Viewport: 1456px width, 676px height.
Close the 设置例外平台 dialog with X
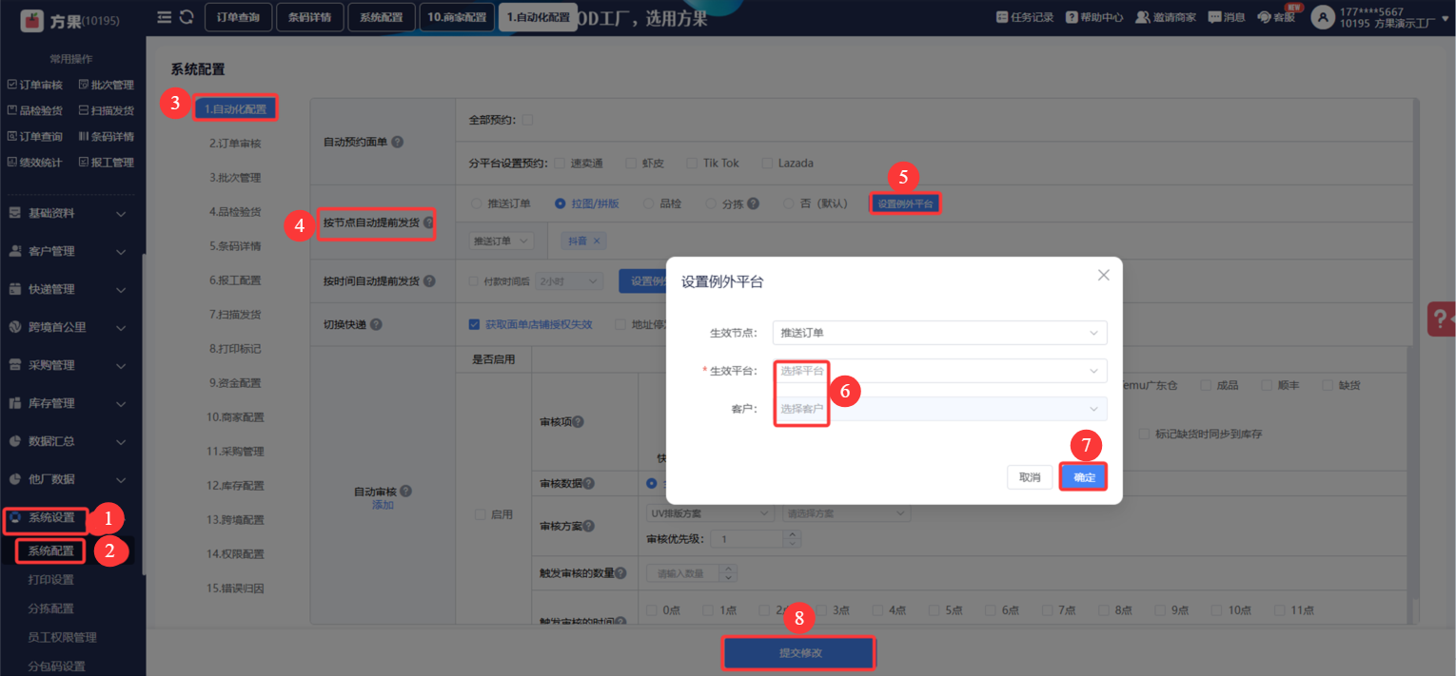tap(1104, 275)
